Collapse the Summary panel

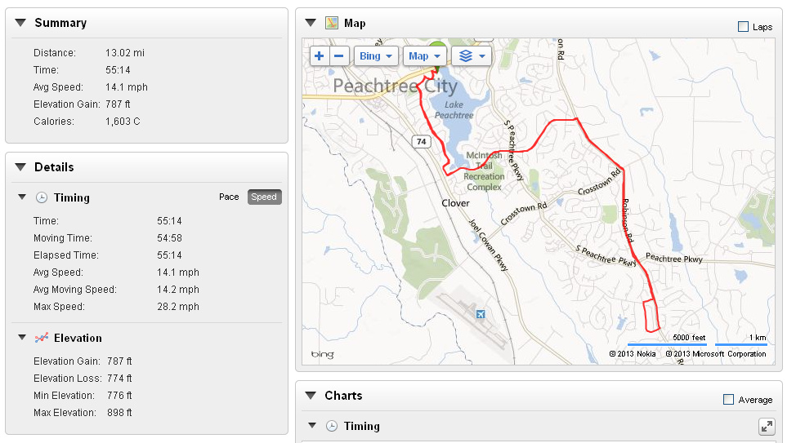[x=21, y=23]
